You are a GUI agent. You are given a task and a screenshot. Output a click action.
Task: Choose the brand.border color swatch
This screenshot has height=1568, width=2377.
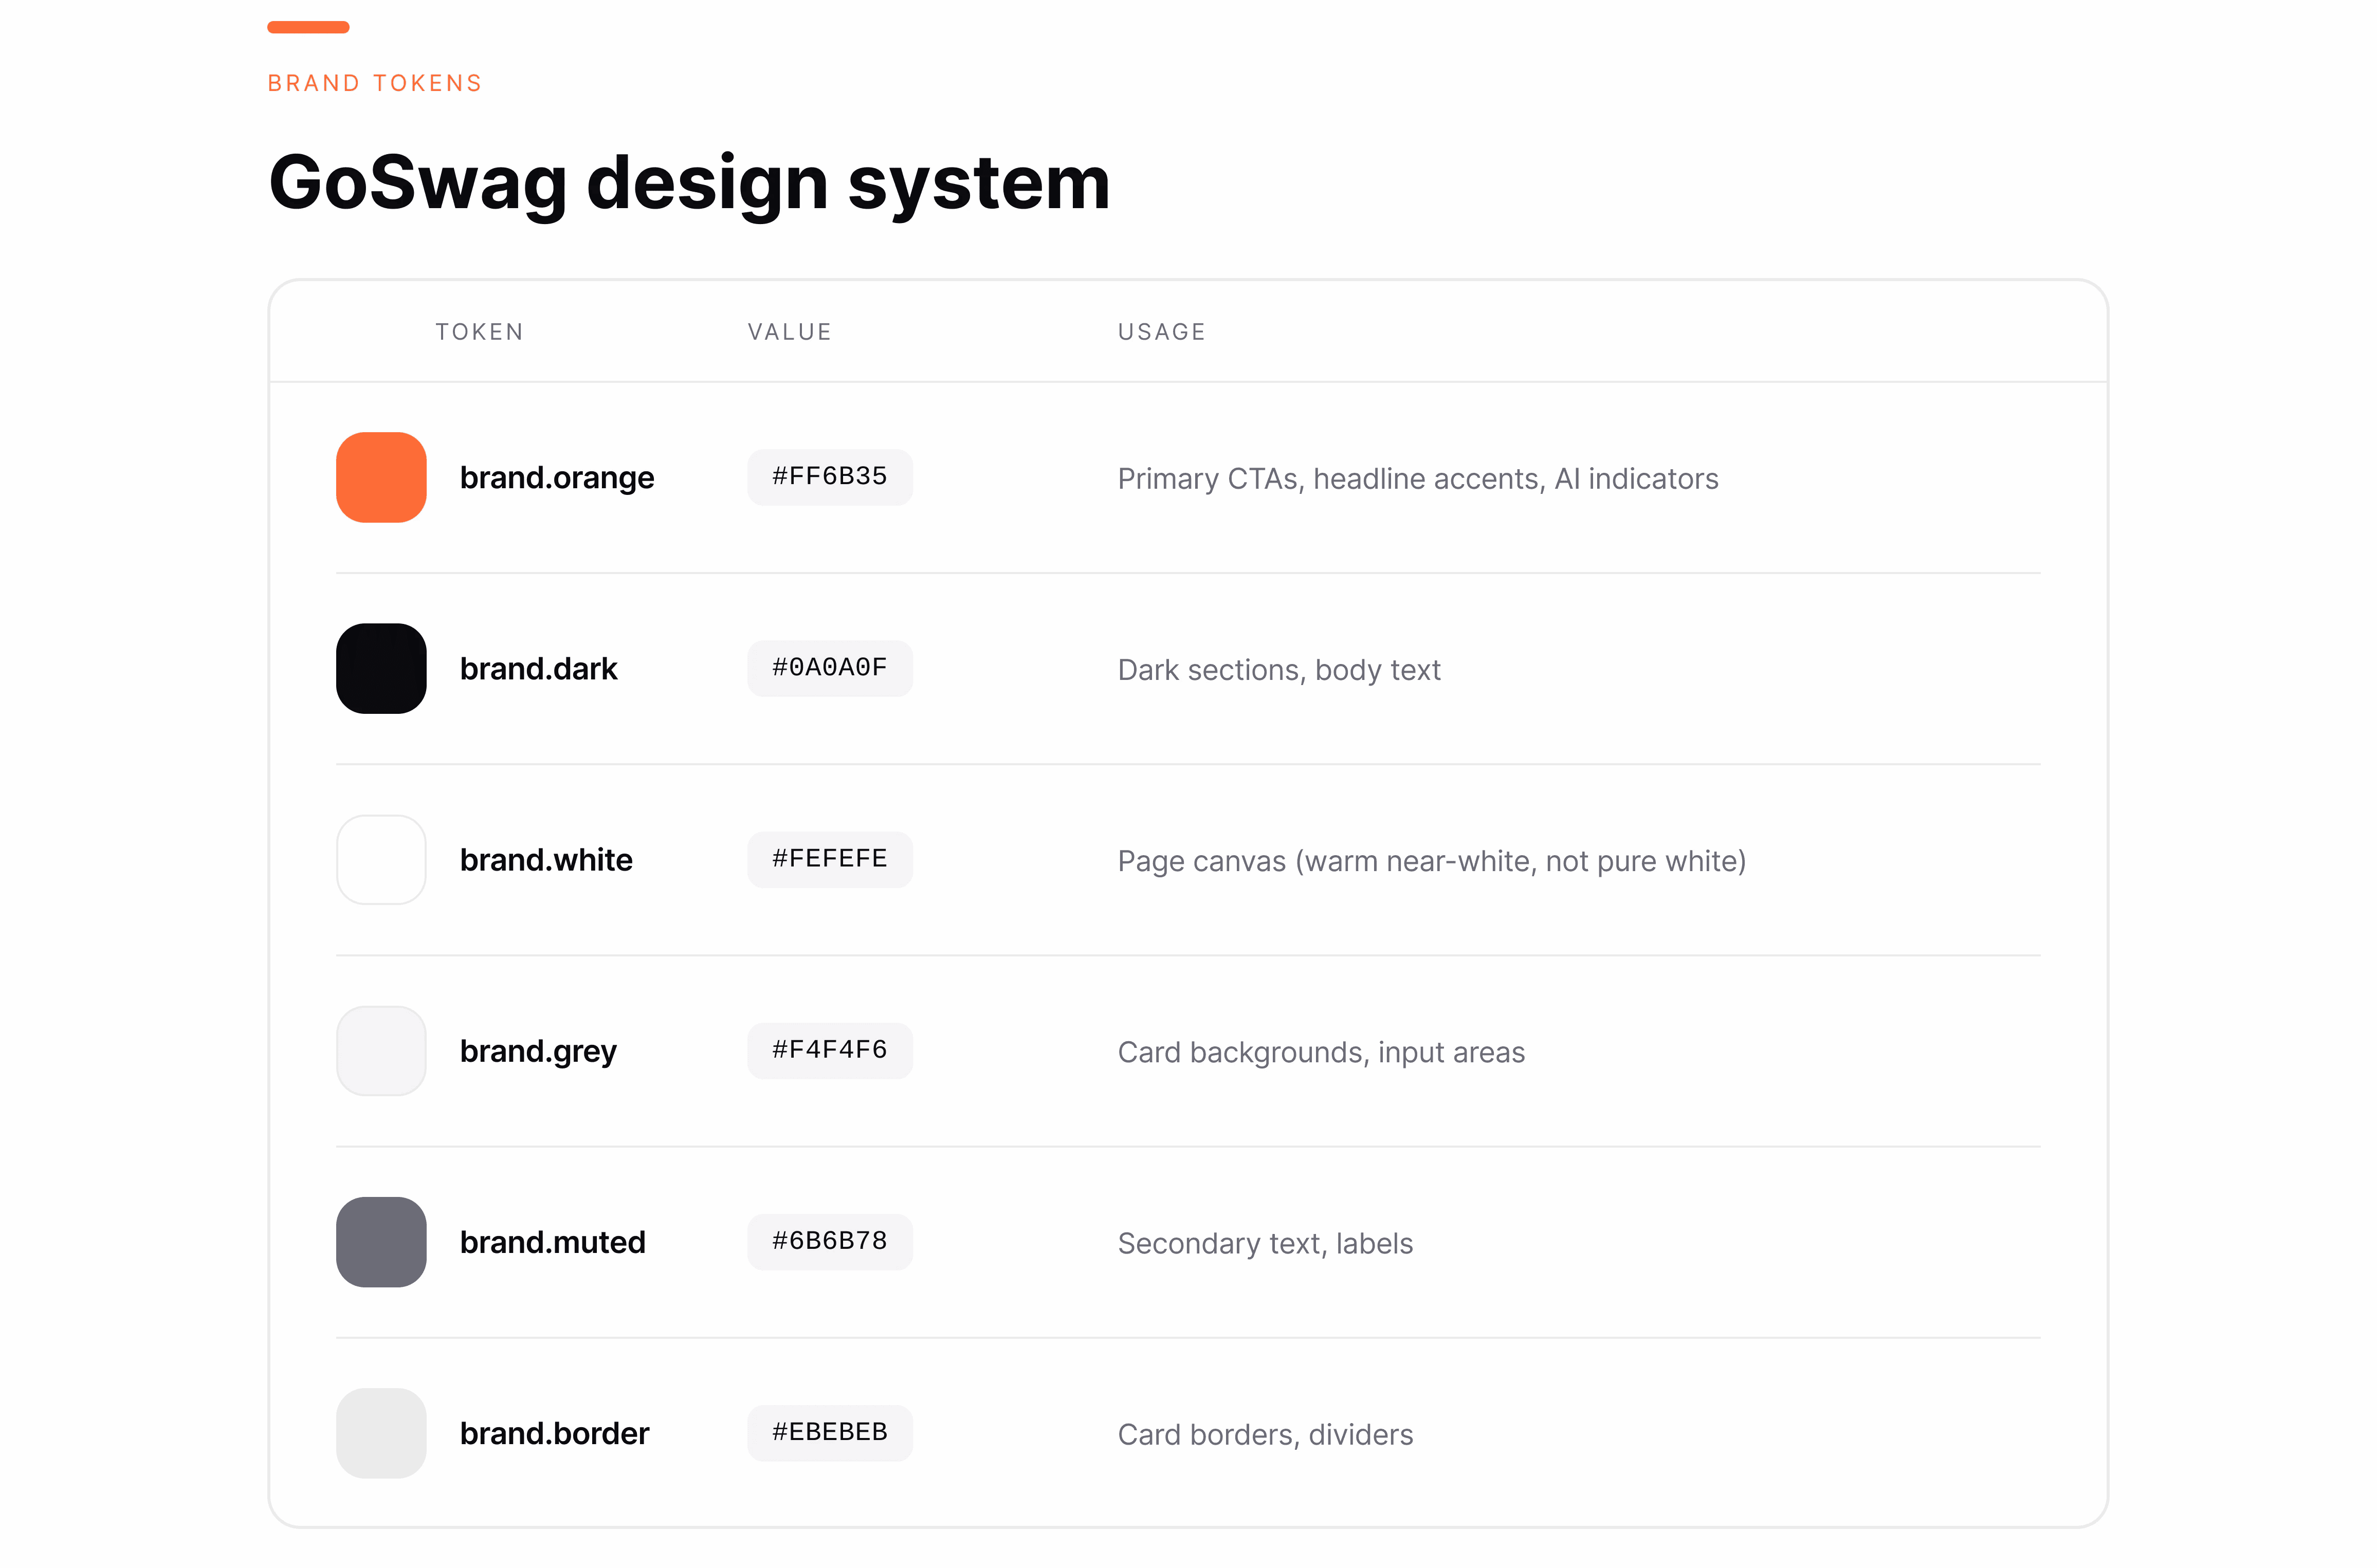point(381,1433)
